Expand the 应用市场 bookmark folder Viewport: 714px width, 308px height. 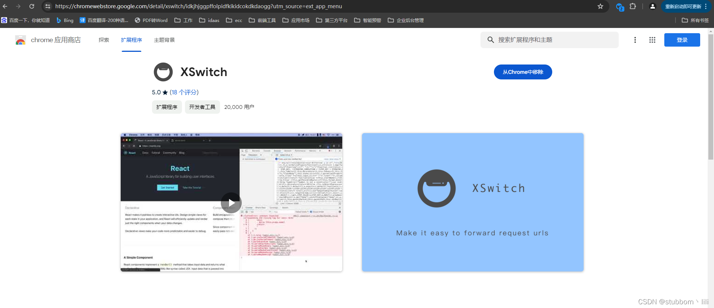[x=296, y=20]
